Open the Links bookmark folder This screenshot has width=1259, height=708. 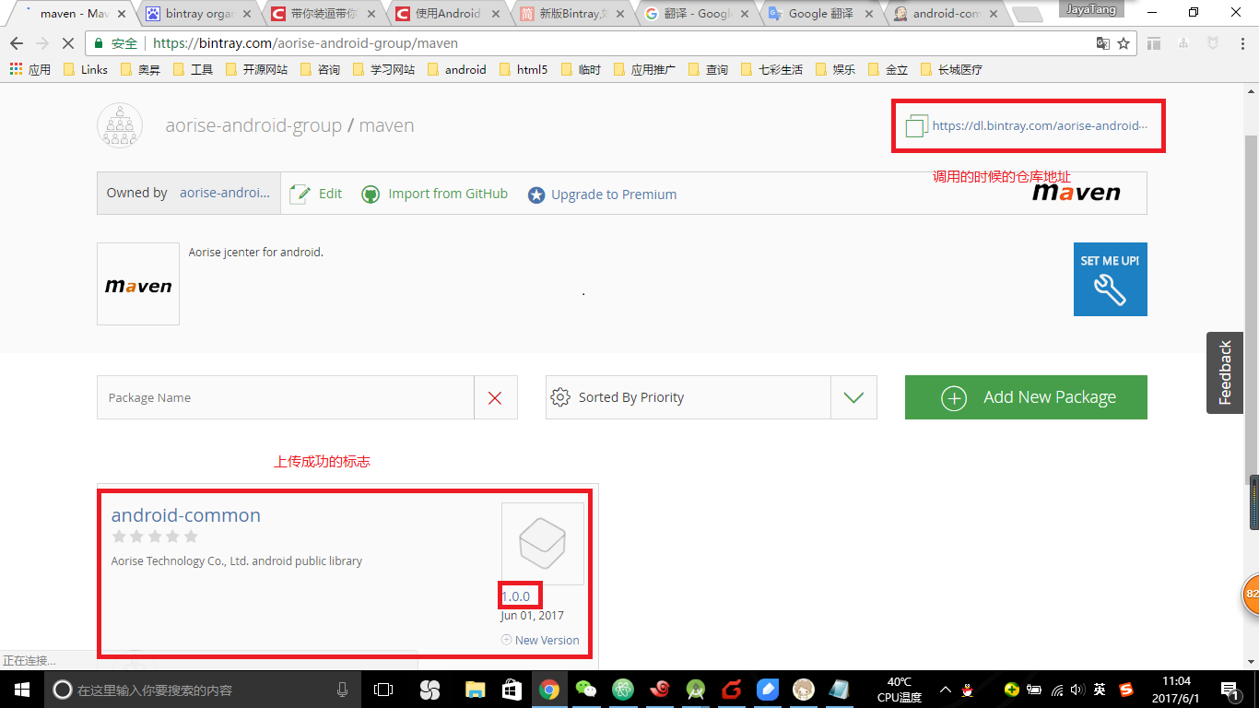coord(85,69)
